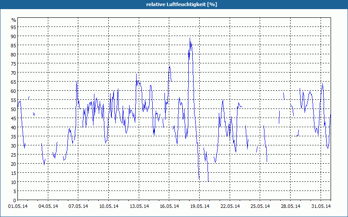Click the humidity peak just before 07.05.14
This screenshot has height=217, width=348.
click(77, 82)
